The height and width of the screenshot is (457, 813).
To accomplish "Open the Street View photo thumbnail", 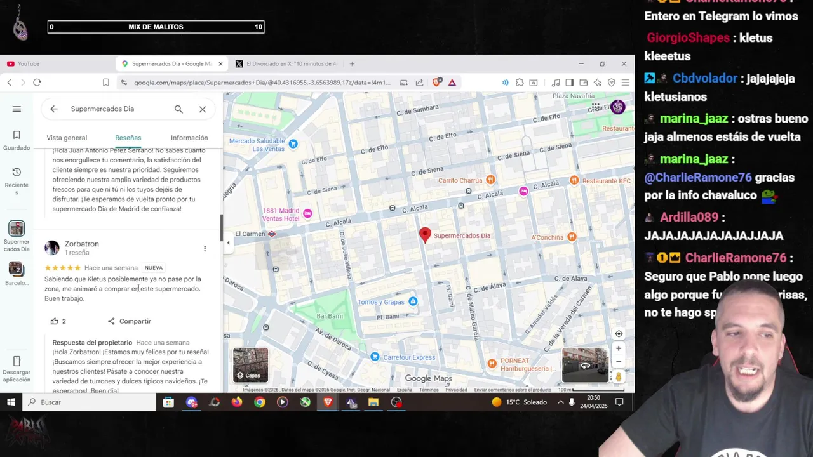I will tap(585, 364).
